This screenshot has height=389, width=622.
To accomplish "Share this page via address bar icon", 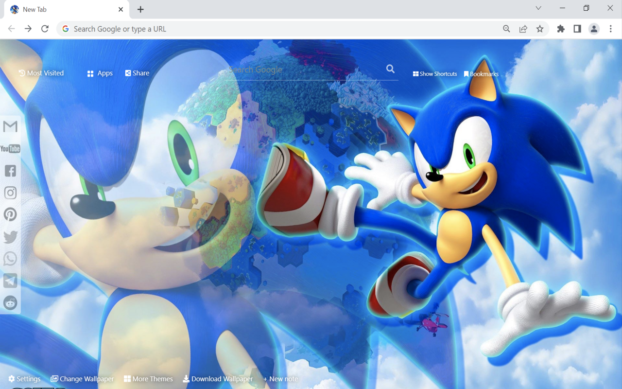I will pyautogui.click(x=523, y=29).
